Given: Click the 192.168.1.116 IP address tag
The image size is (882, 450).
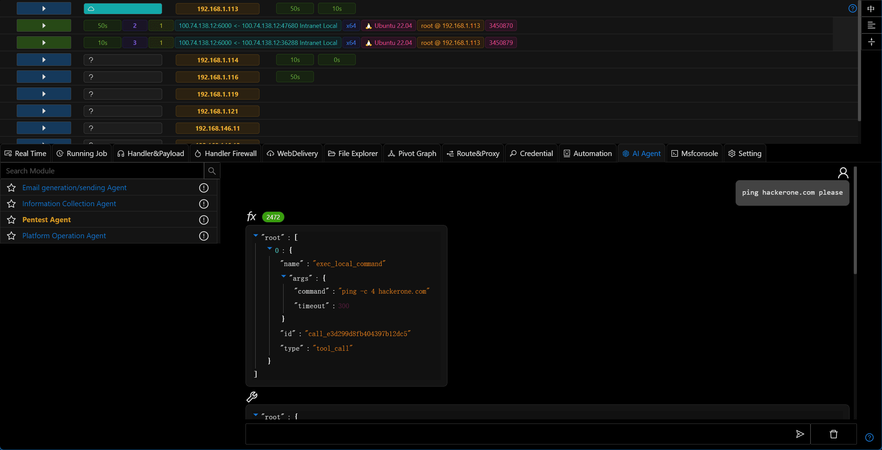Looking at the screenshot, I should click(218, 77).
